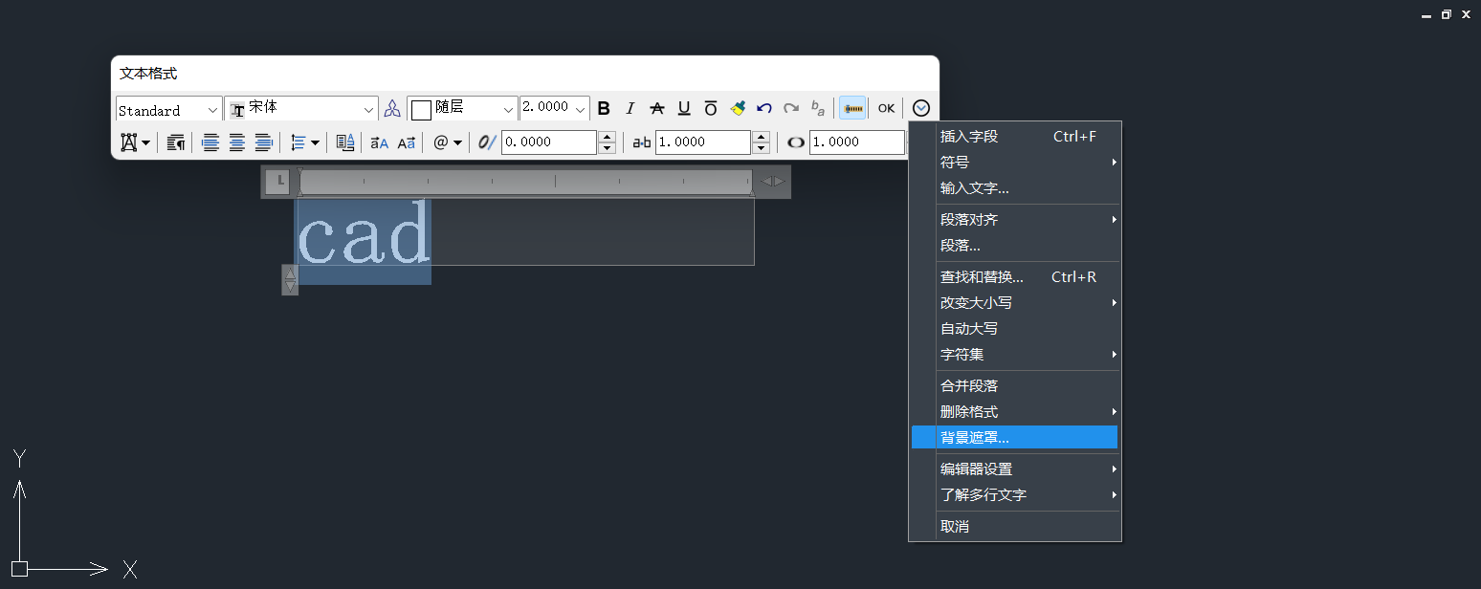Image resolution: width=1481 pixels, height=589 pixels.
Task: Expand the 段落对齐 submenu
Action: (1015, 220)
